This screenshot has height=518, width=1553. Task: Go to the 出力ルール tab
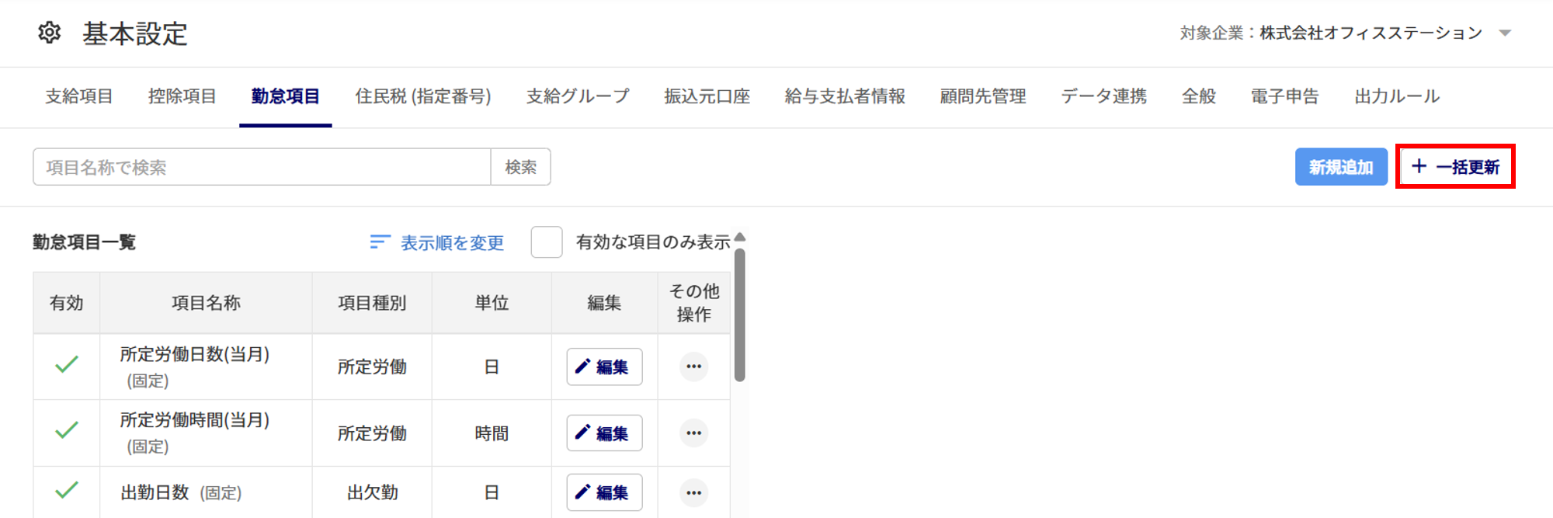click(x=1398, y=96)
